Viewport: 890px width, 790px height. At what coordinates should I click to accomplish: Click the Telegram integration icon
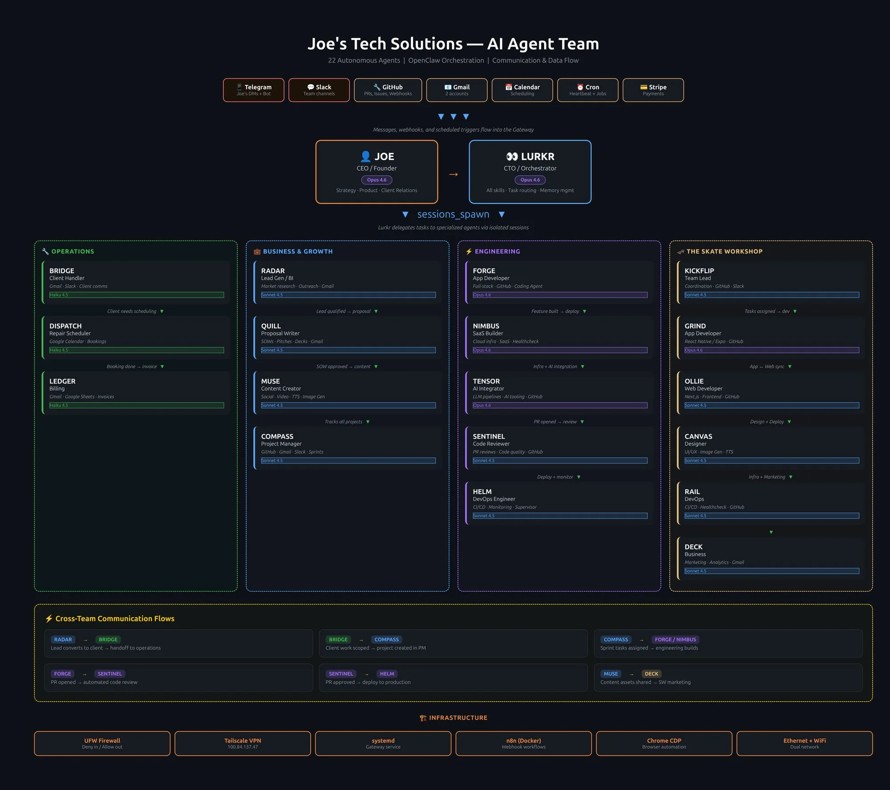click(239, 87)
